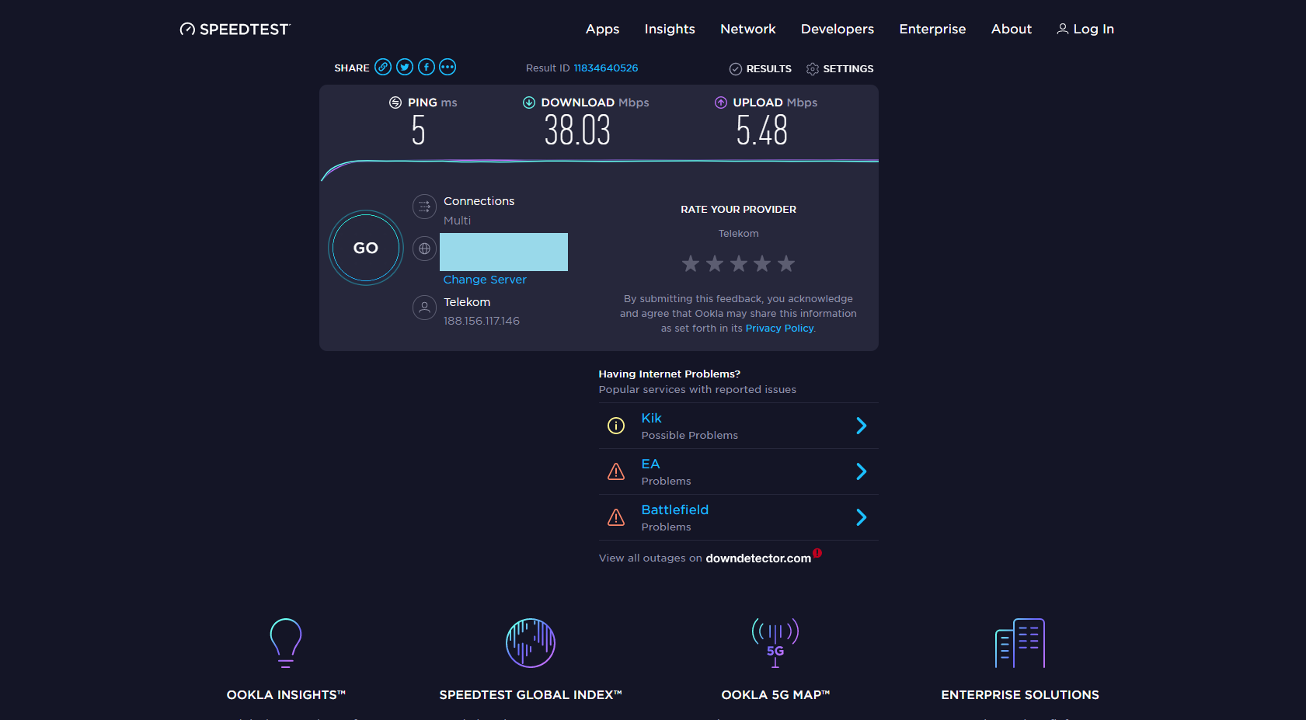Click the Speedtest Global Index globe icon
Screen dimensions: 1306x720
click(x=531, y=643)
